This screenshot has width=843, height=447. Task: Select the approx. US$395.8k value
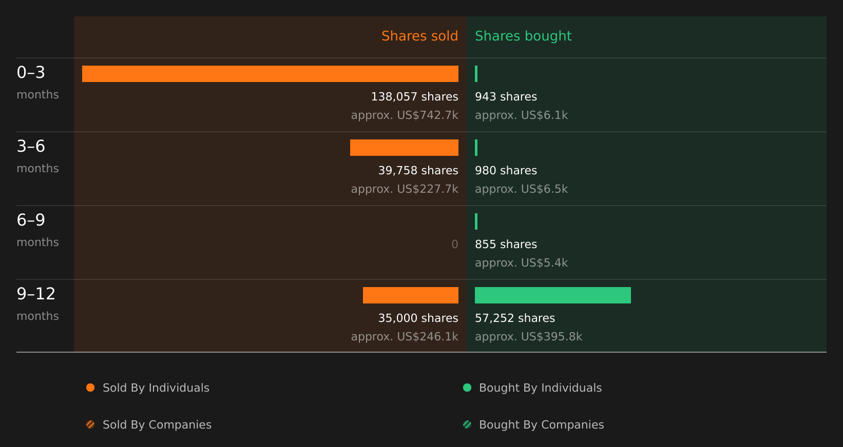528,336
